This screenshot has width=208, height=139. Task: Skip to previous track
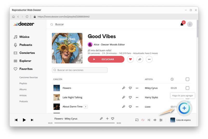pyautogui.click(x=16, y=120)
